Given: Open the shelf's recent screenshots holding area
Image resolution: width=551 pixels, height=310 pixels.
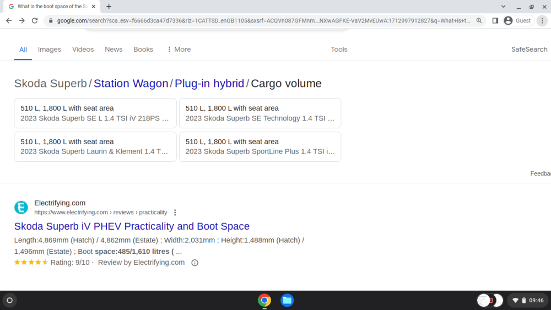Looking at the screenshot, I should 490,301.
